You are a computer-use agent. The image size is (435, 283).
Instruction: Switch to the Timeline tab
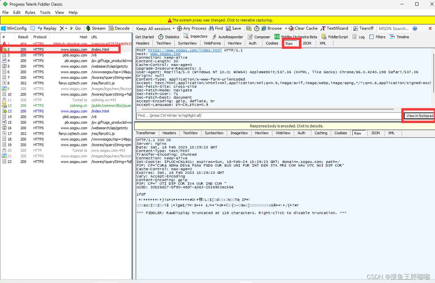[x=399, y=37]
